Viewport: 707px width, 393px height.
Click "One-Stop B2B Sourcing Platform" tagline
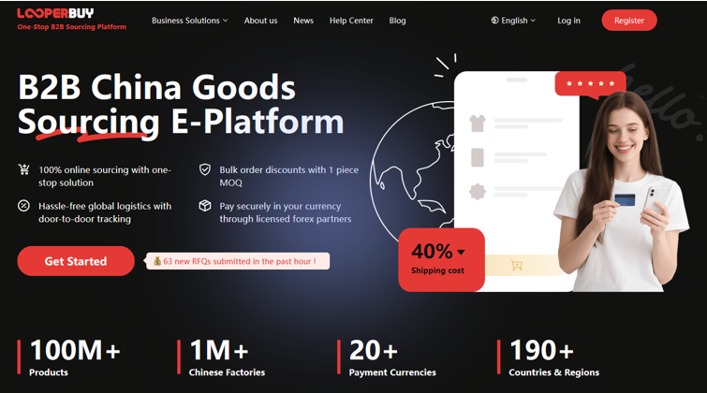pyautogui.click(x=72, y=27)
